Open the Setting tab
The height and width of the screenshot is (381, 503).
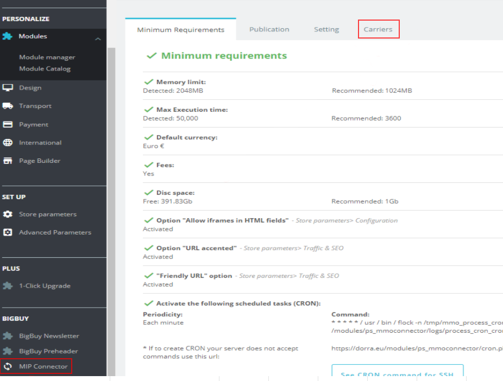[326, 29]
